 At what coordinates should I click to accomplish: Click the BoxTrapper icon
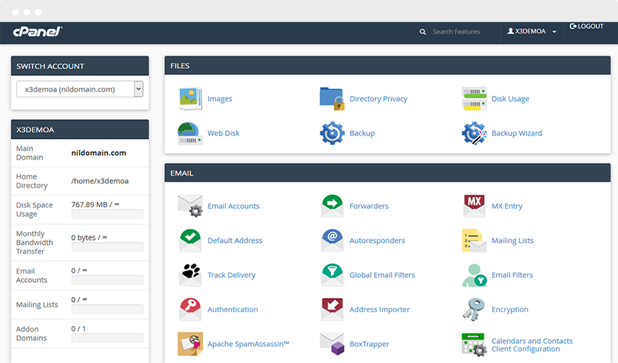coord(332,344)
